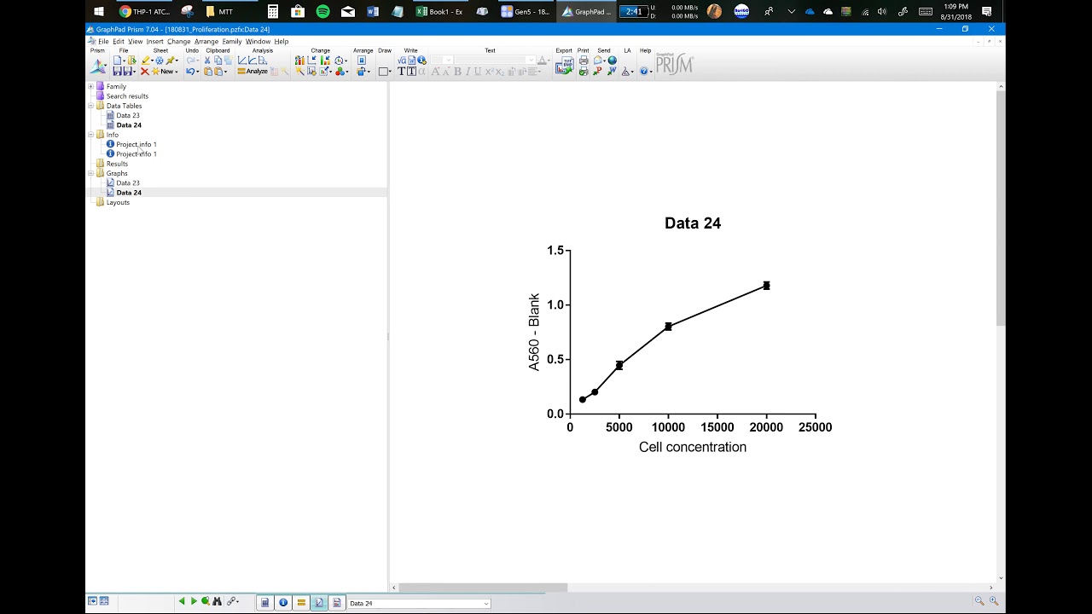Click the graph title Data 24

point(693,223)
